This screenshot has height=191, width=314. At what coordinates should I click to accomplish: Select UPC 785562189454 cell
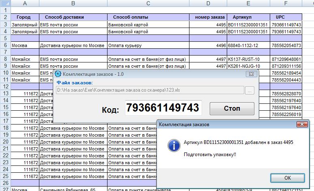[286, 73]
